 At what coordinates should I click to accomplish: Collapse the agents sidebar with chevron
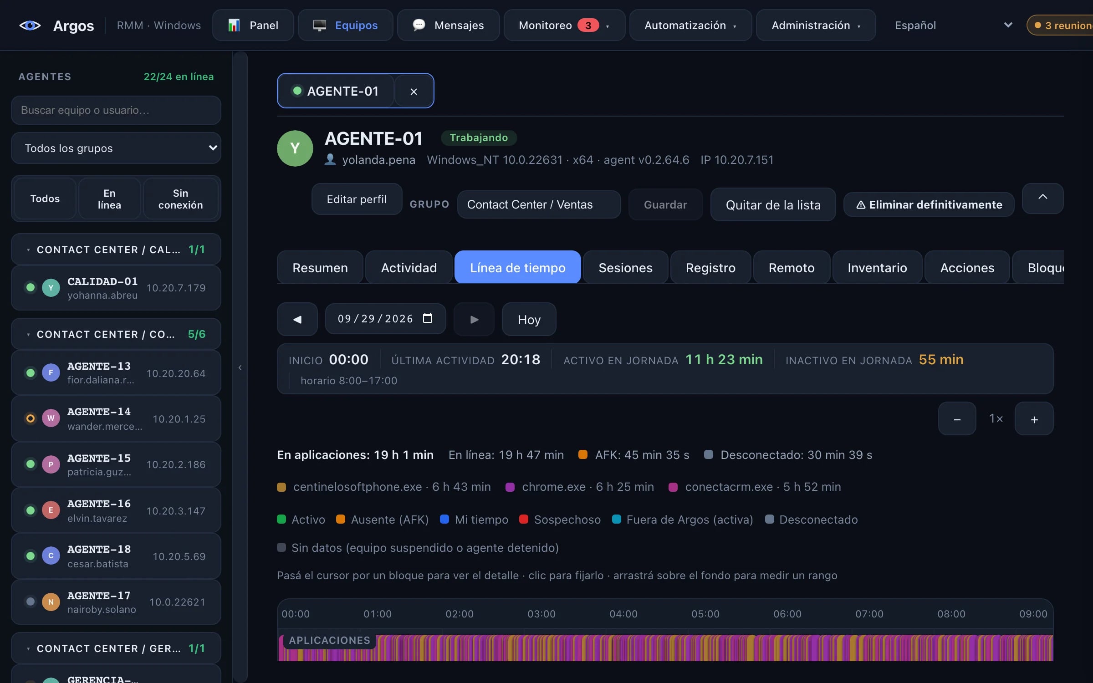coord(240,367)
